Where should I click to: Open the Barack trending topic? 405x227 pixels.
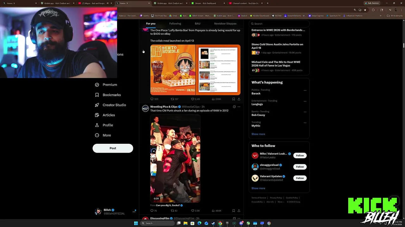(256, 93)
